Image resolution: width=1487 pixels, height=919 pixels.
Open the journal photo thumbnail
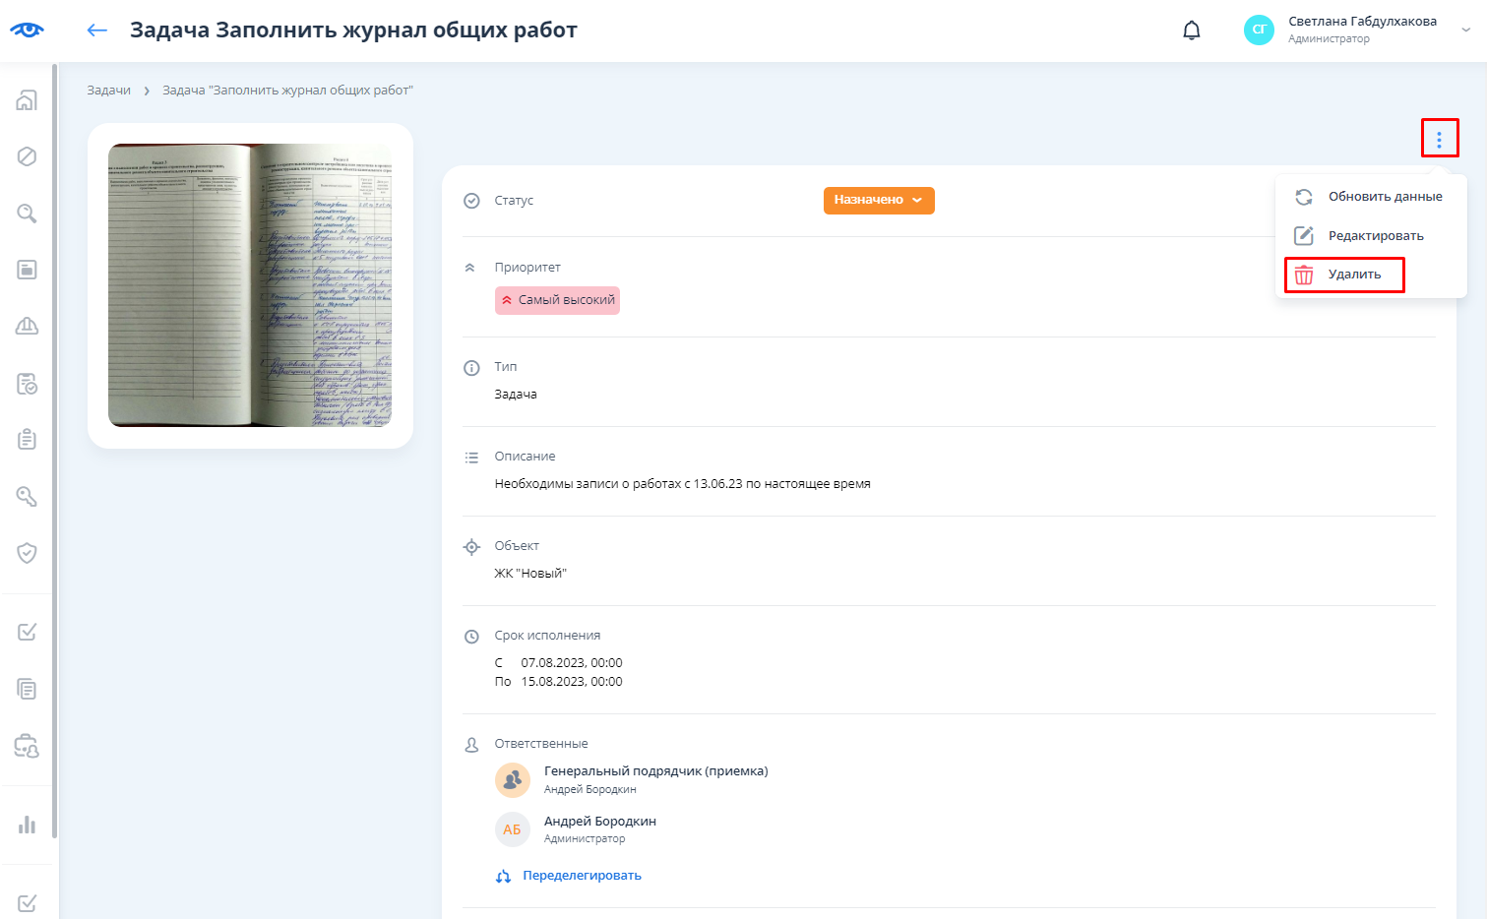tap(250, 285)
